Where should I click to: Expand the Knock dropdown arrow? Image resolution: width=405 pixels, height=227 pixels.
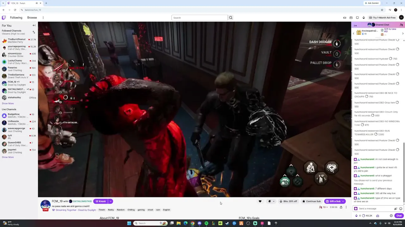coord(110,201)
